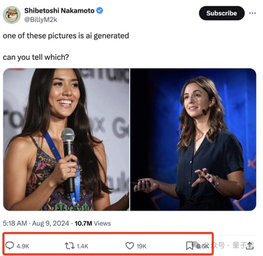Screen dimensions: 263x256
Task: Open Shibetoshi Nakamoto's profile name link
Action: point(59,11)
